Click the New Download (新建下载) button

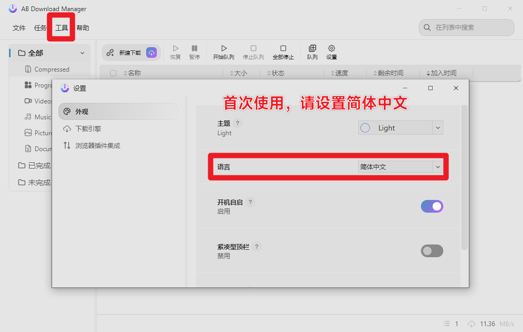(x=131, y=51)
